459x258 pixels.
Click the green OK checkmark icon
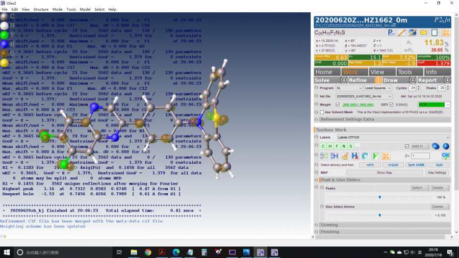tap(446, 156)
